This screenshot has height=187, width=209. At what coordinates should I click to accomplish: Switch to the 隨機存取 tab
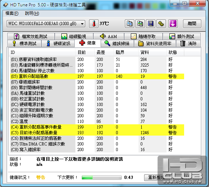pyautogui.click(x=143, y=36)
